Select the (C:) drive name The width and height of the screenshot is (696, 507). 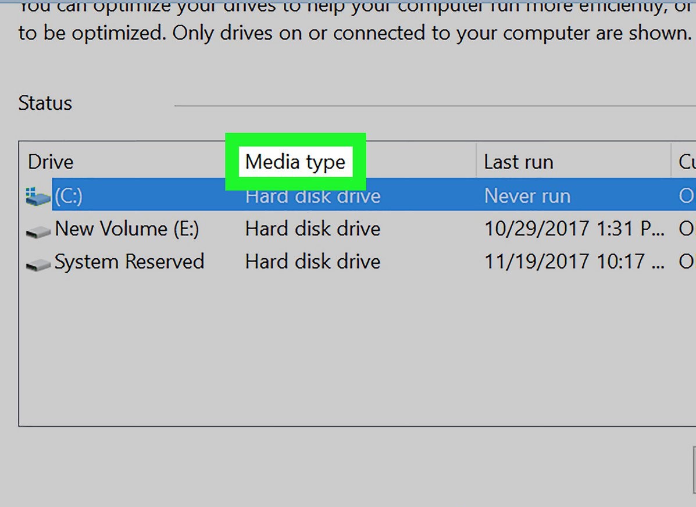tap(69, 197)
